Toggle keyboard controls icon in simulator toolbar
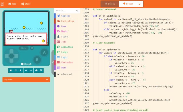The height and width of the screenshot is (112, 183). (31, 70)
